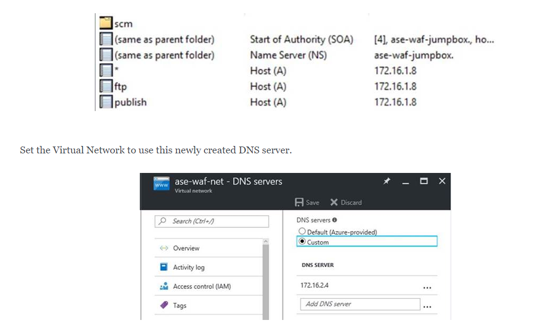554x330 pixels.
Task: Pin the DNS servers blade
Action: click(x=387, y=181)
